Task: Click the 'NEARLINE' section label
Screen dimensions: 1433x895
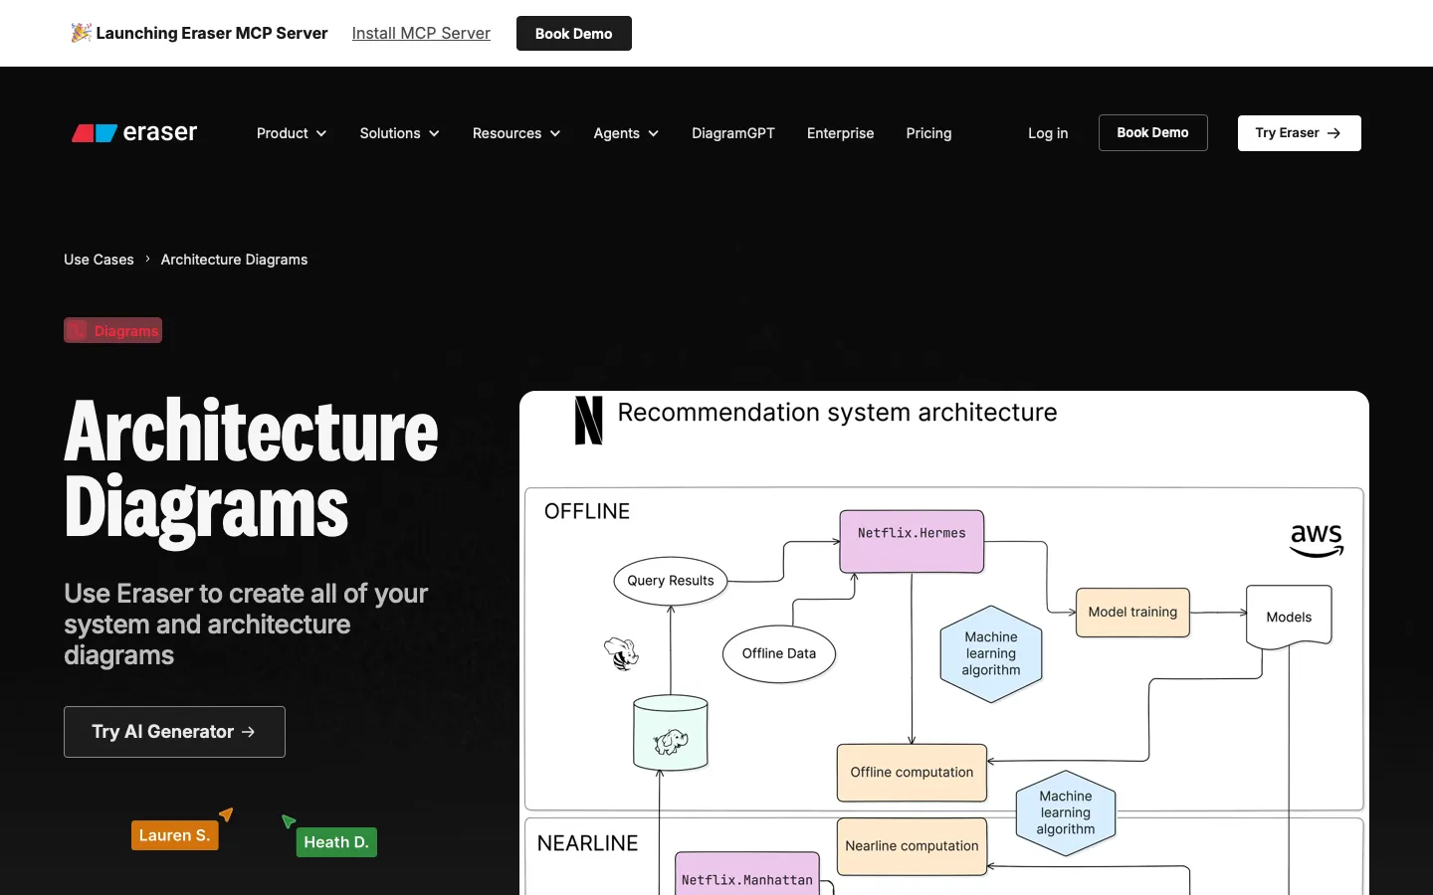Action: tap(588, 843)
